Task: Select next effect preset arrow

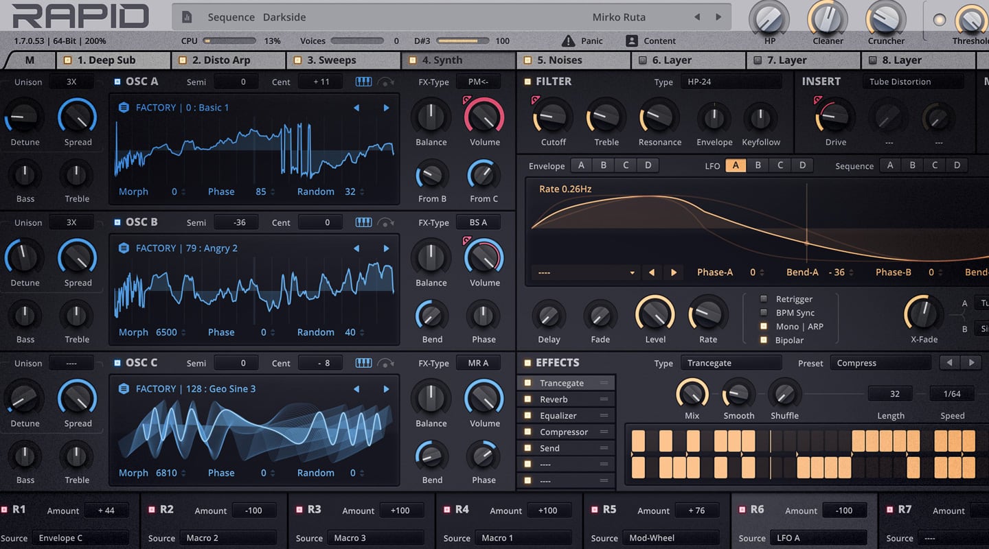Action: coord(970,363)
